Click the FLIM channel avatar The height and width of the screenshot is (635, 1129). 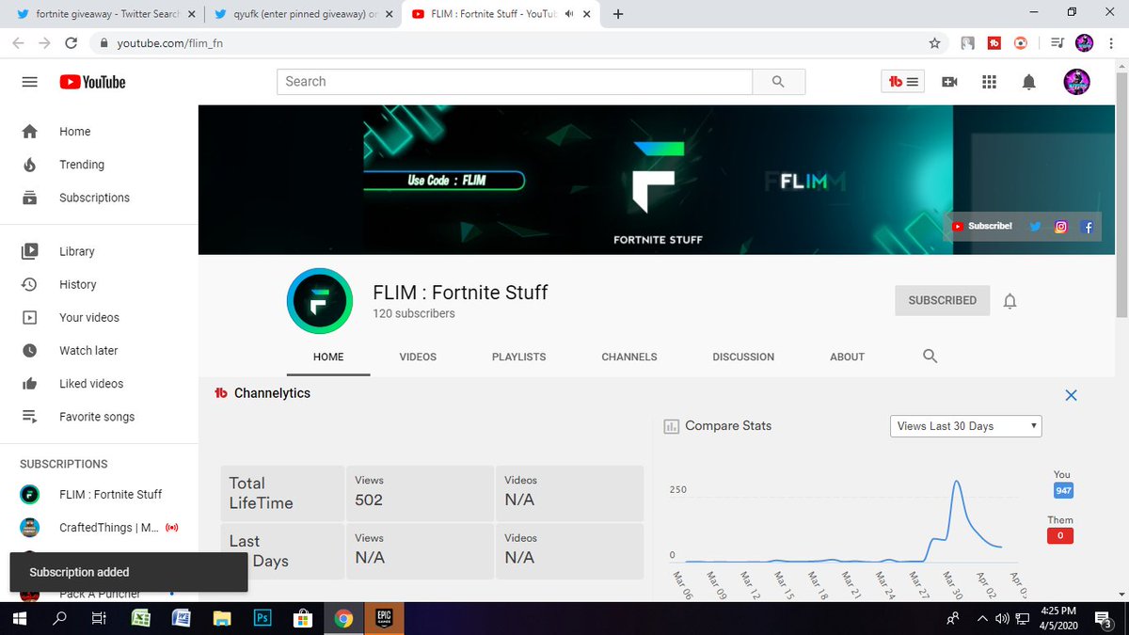pyautogui.click(x=319, y=301)
